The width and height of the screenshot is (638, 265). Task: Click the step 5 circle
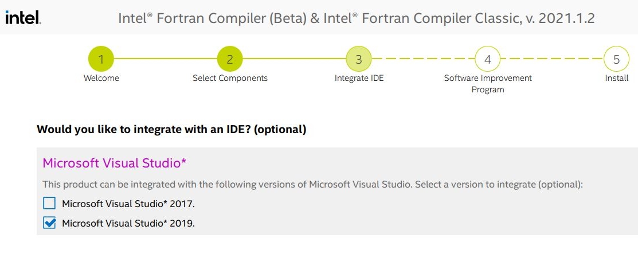coord(616,59)
